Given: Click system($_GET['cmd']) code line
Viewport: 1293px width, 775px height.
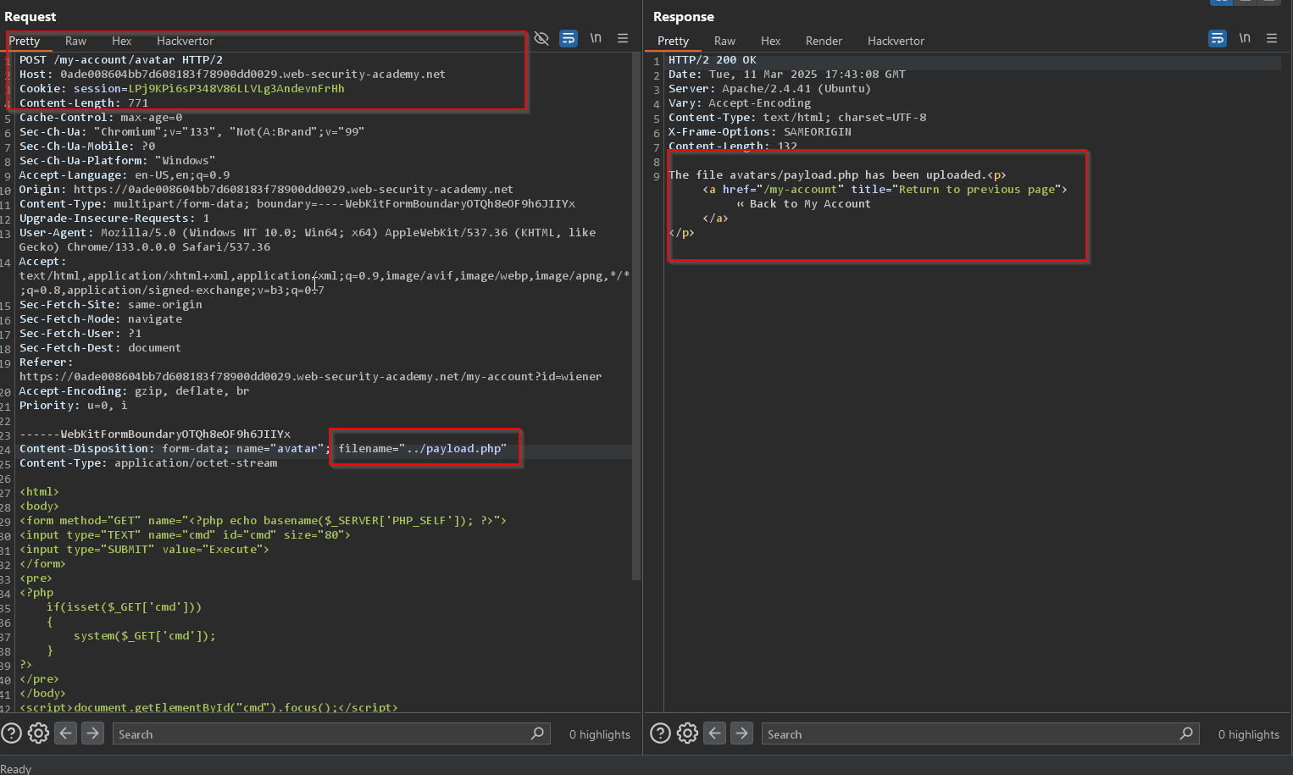Looking at the screenshot, I should [x=144, y=636].
